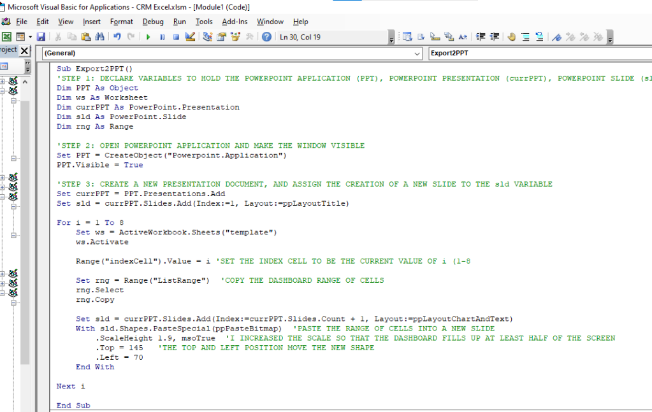652x412 pixels.
Task: Switch to Excel via View Microsoft Excel icon
Action: click(x=6, y=37)
